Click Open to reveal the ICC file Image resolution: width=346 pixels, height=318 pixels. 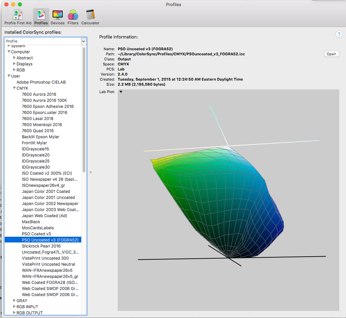(331, 54)
